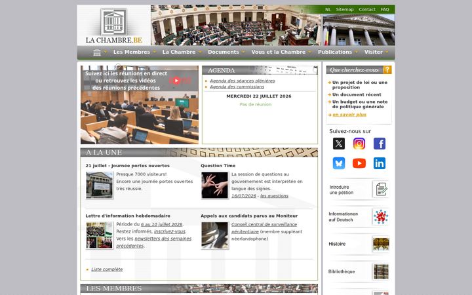Open the Contact page

(x=367, y=9)
